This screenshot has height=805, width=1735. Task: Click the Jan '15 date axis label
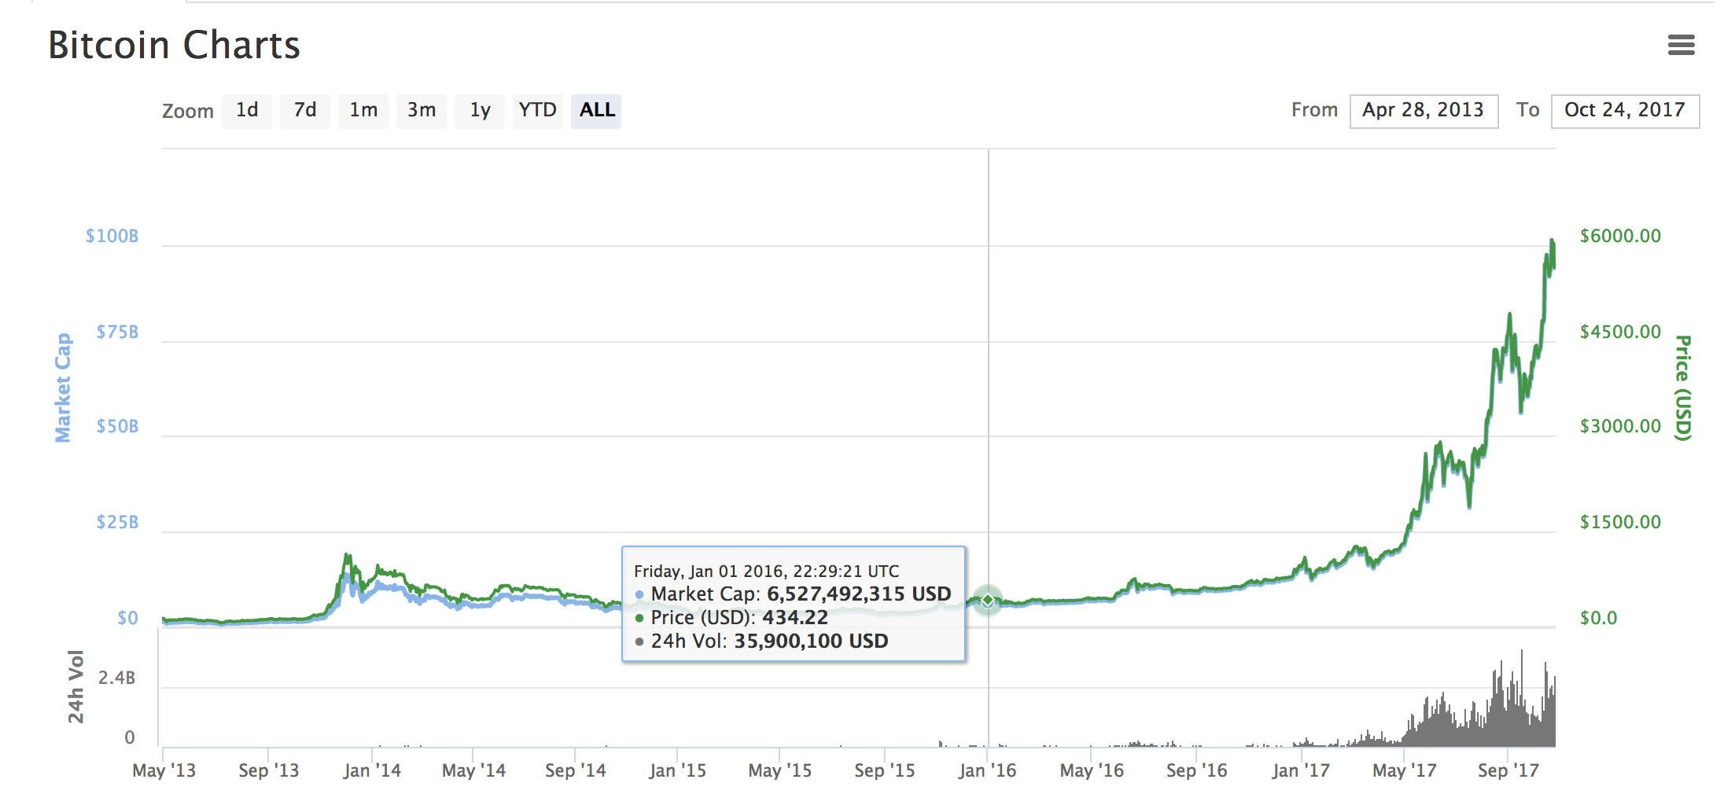677,770
